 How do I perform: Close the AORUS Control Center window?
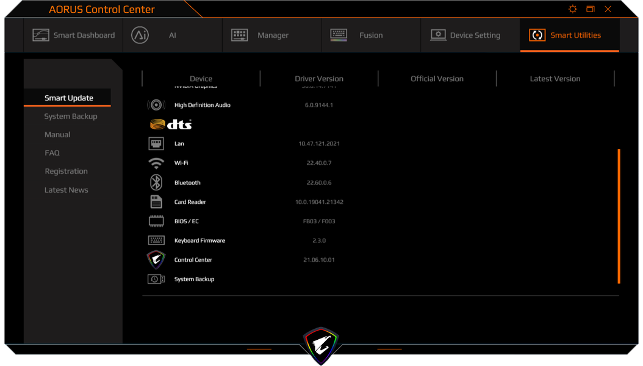[608, 9]
